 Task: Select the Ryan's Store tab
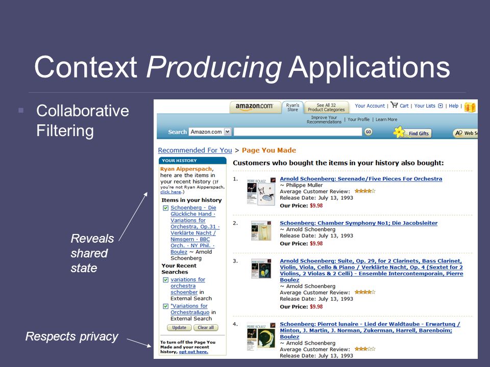(293, 107)
